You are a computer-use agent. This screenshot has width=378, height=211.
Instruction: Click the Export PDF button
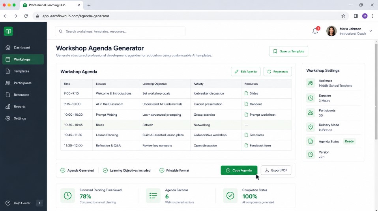(276, 170)
